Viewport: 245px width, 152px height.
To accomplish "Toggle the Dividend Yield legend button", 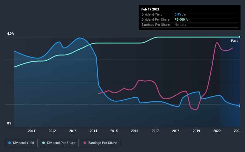I will coord(21,143).
